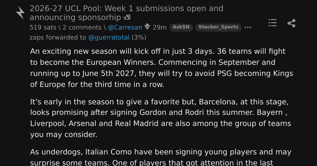The height and width of the screenshot is (166, 317).
Task: Click the 29m timestamp
Action: tap(160, 27)
